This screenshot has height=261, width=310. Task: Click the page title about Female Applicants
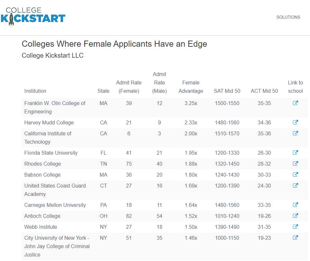click(x=114, y=44)
